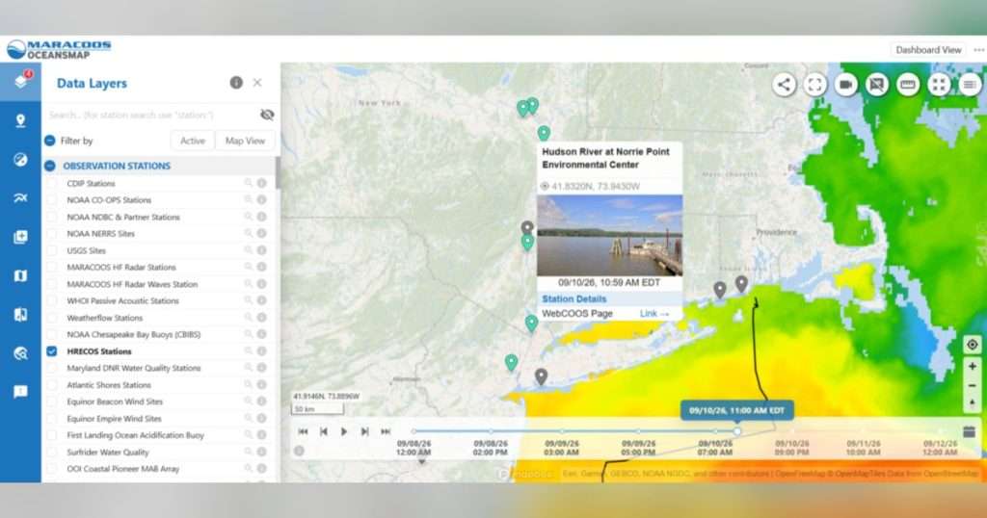Collapse the Filter by section
Image resolution: width=987 pixels, height=518 pixels.
pos(50,141)
